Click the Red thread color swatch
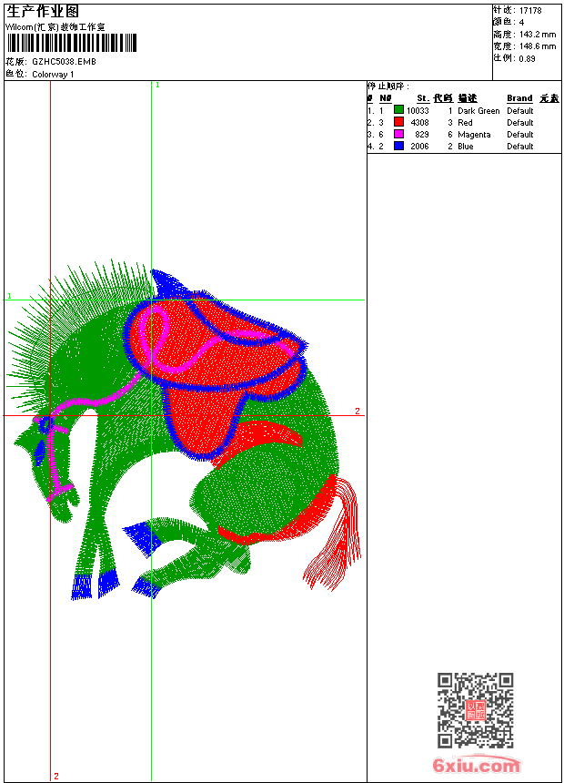The image size is (564, 783). pos(398,122)
